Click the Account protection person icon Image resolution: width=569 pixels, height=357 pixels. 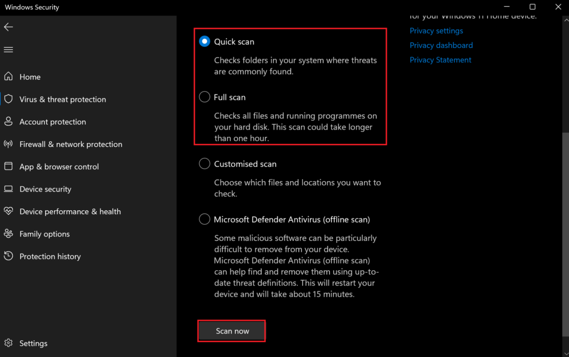coord(8,121)
